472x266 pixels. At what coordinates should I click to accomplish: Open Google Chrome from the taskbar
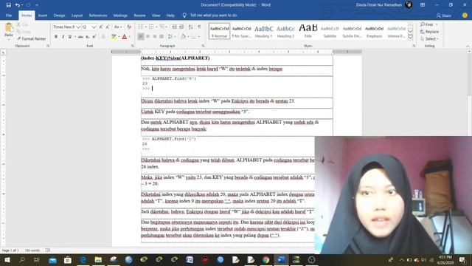[265, 259]
